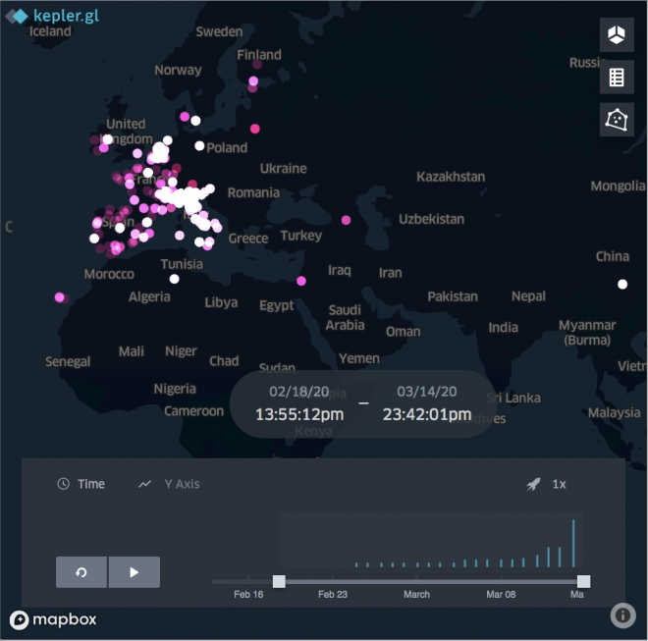This screenshot has width=648, height=641.
Task: Click the Time field label
Action: 90,484
